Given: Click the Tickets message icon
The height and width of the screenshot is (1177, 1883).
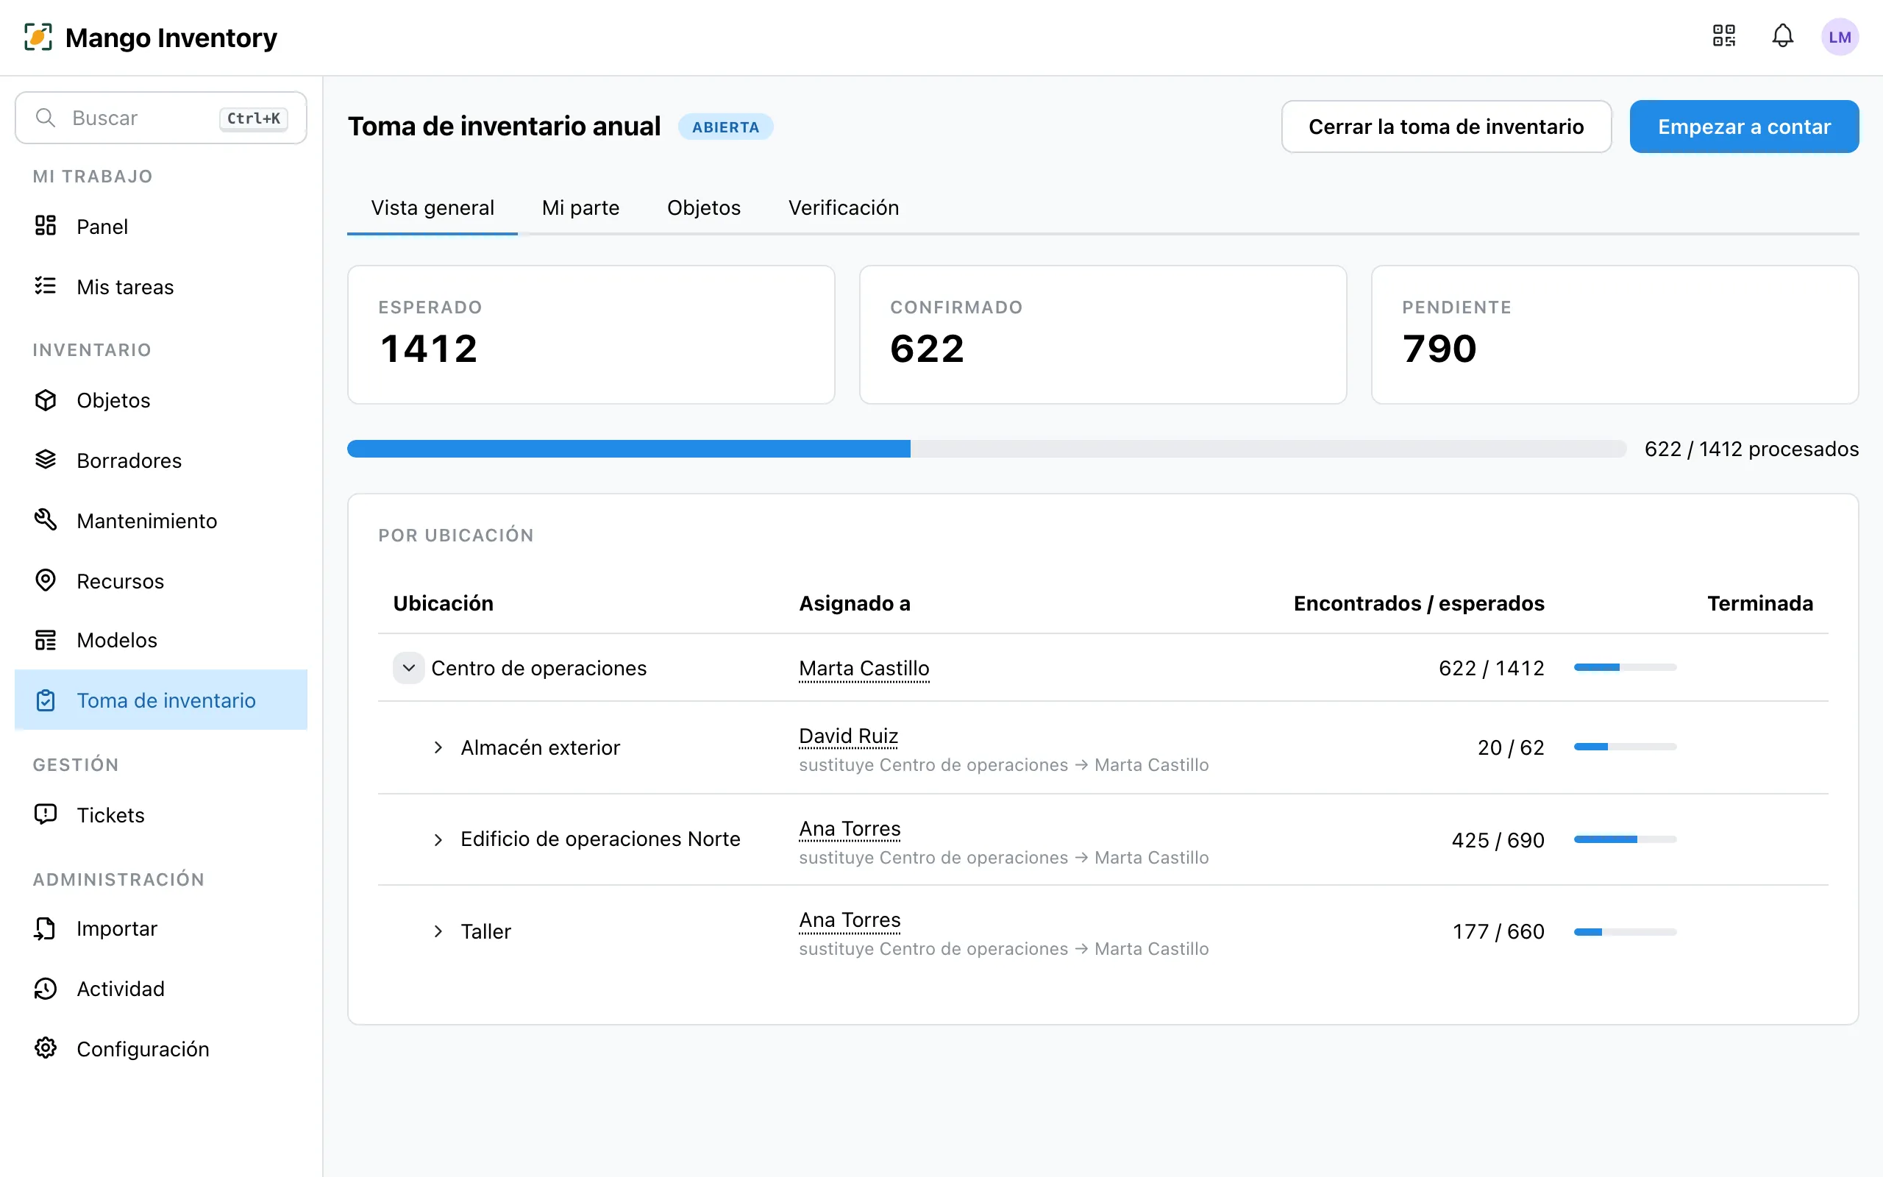Looking at the screenshot, I should click(46, 814).
